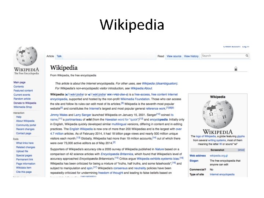Click the Hawaiian word for quick link
Image resolution: width=264 pixels, height=198 pixels.
click(x=122, y=120)
